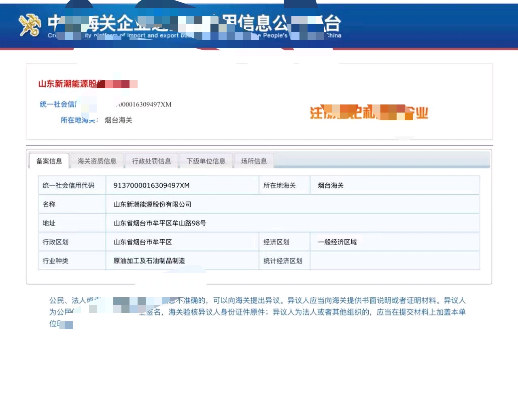Click the 行政区划 row label

(x=55, y=242)
